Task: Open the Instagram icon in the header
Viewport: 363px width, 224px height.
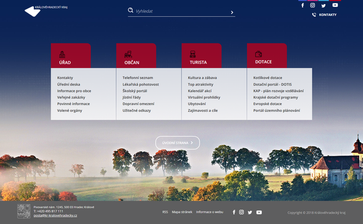Action: [x=312, y=5]
